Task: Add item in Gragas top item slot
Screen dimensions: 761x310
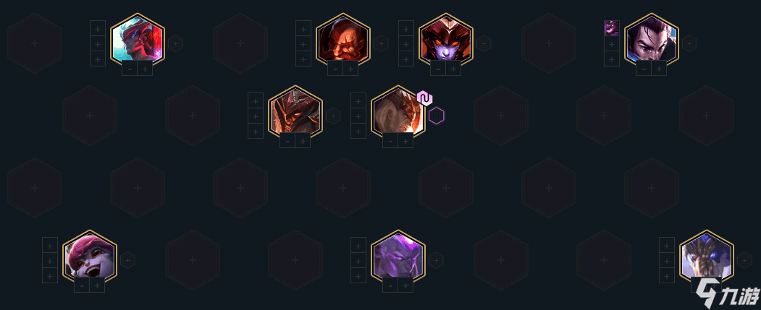Action: (x=303, y=28)
